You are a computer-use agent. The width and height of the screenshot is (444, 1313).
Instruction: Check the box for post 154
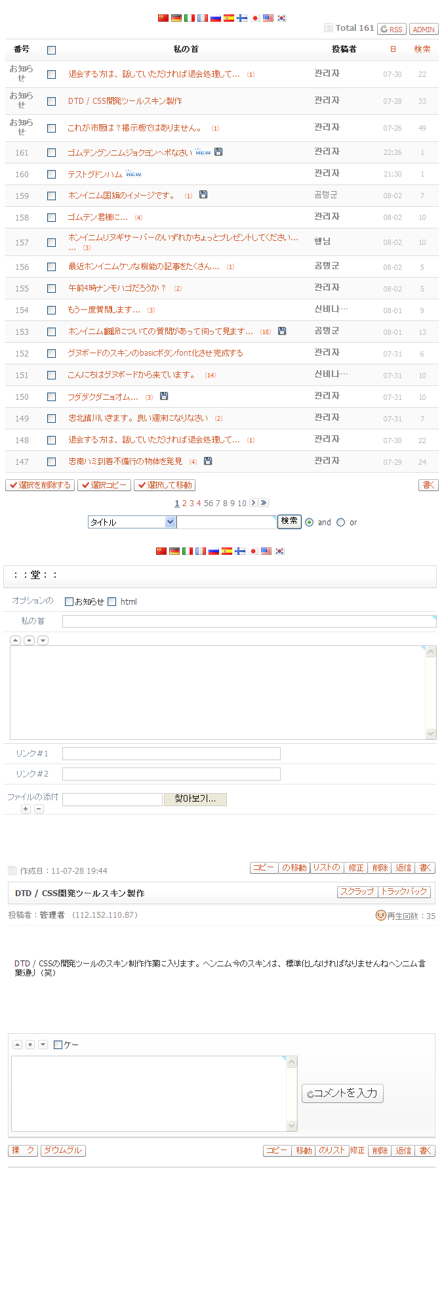tap(52, 310)
